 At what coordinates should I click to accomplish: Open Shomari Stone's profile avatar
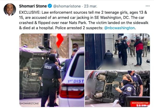point(10,10)
